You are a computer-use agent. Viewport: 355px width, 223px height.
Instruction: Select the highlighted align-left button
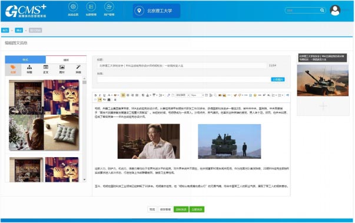[122, 95]
